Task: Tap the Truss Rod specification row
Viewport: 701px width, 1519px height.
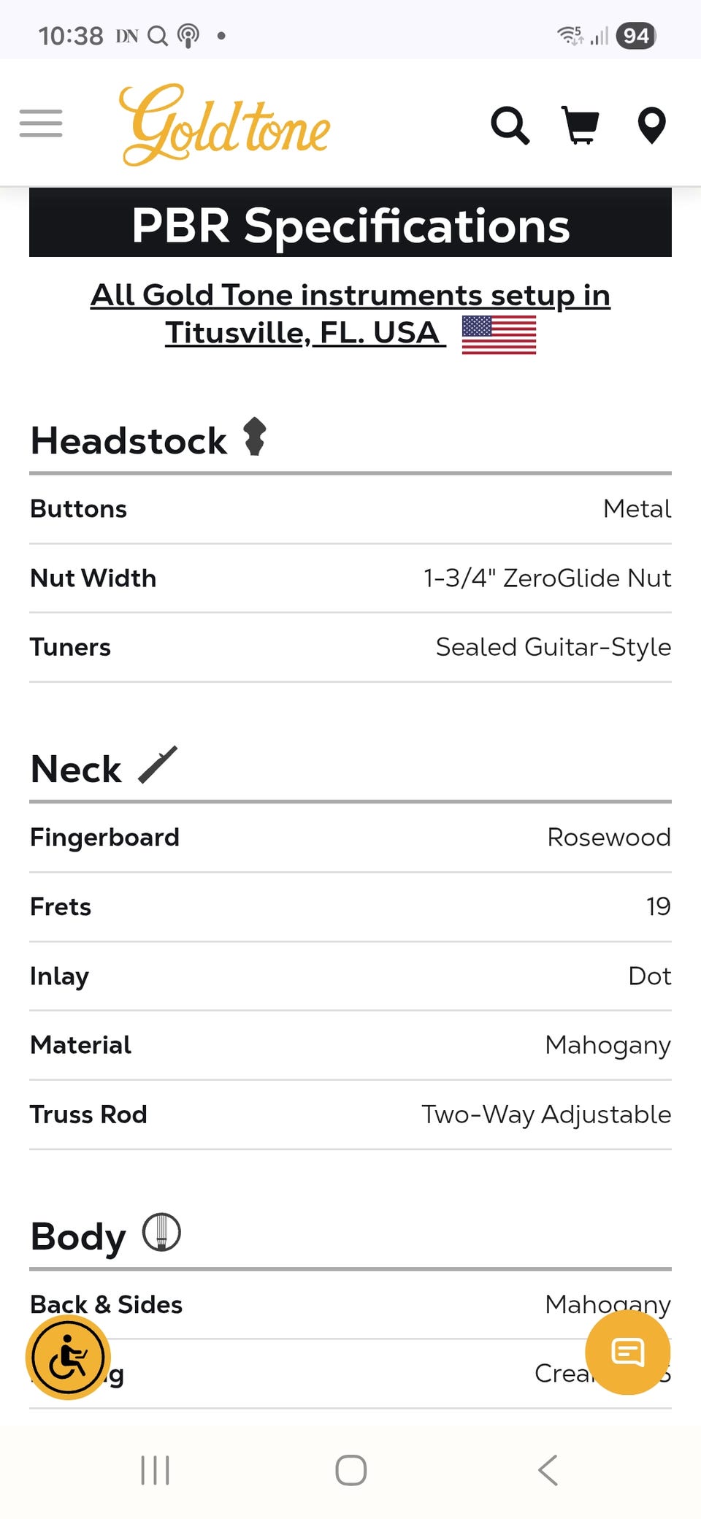Action: coord(350,1114)
